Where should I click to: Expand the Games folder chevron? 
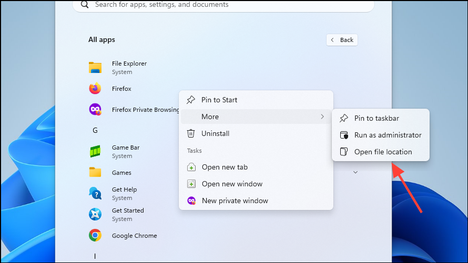(x=355, y=172)
